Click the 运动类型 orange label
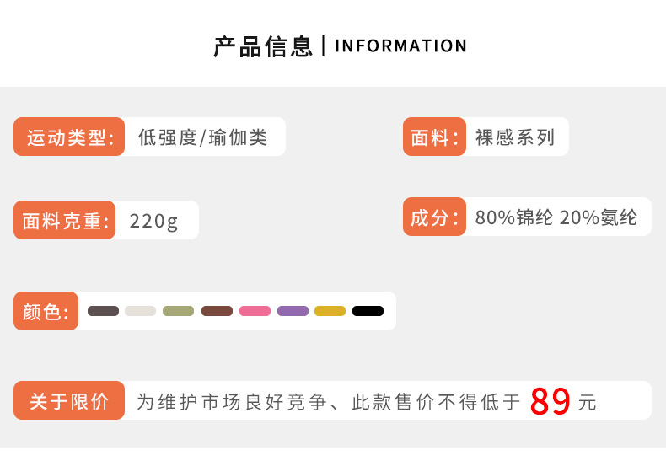 [69, 137]
